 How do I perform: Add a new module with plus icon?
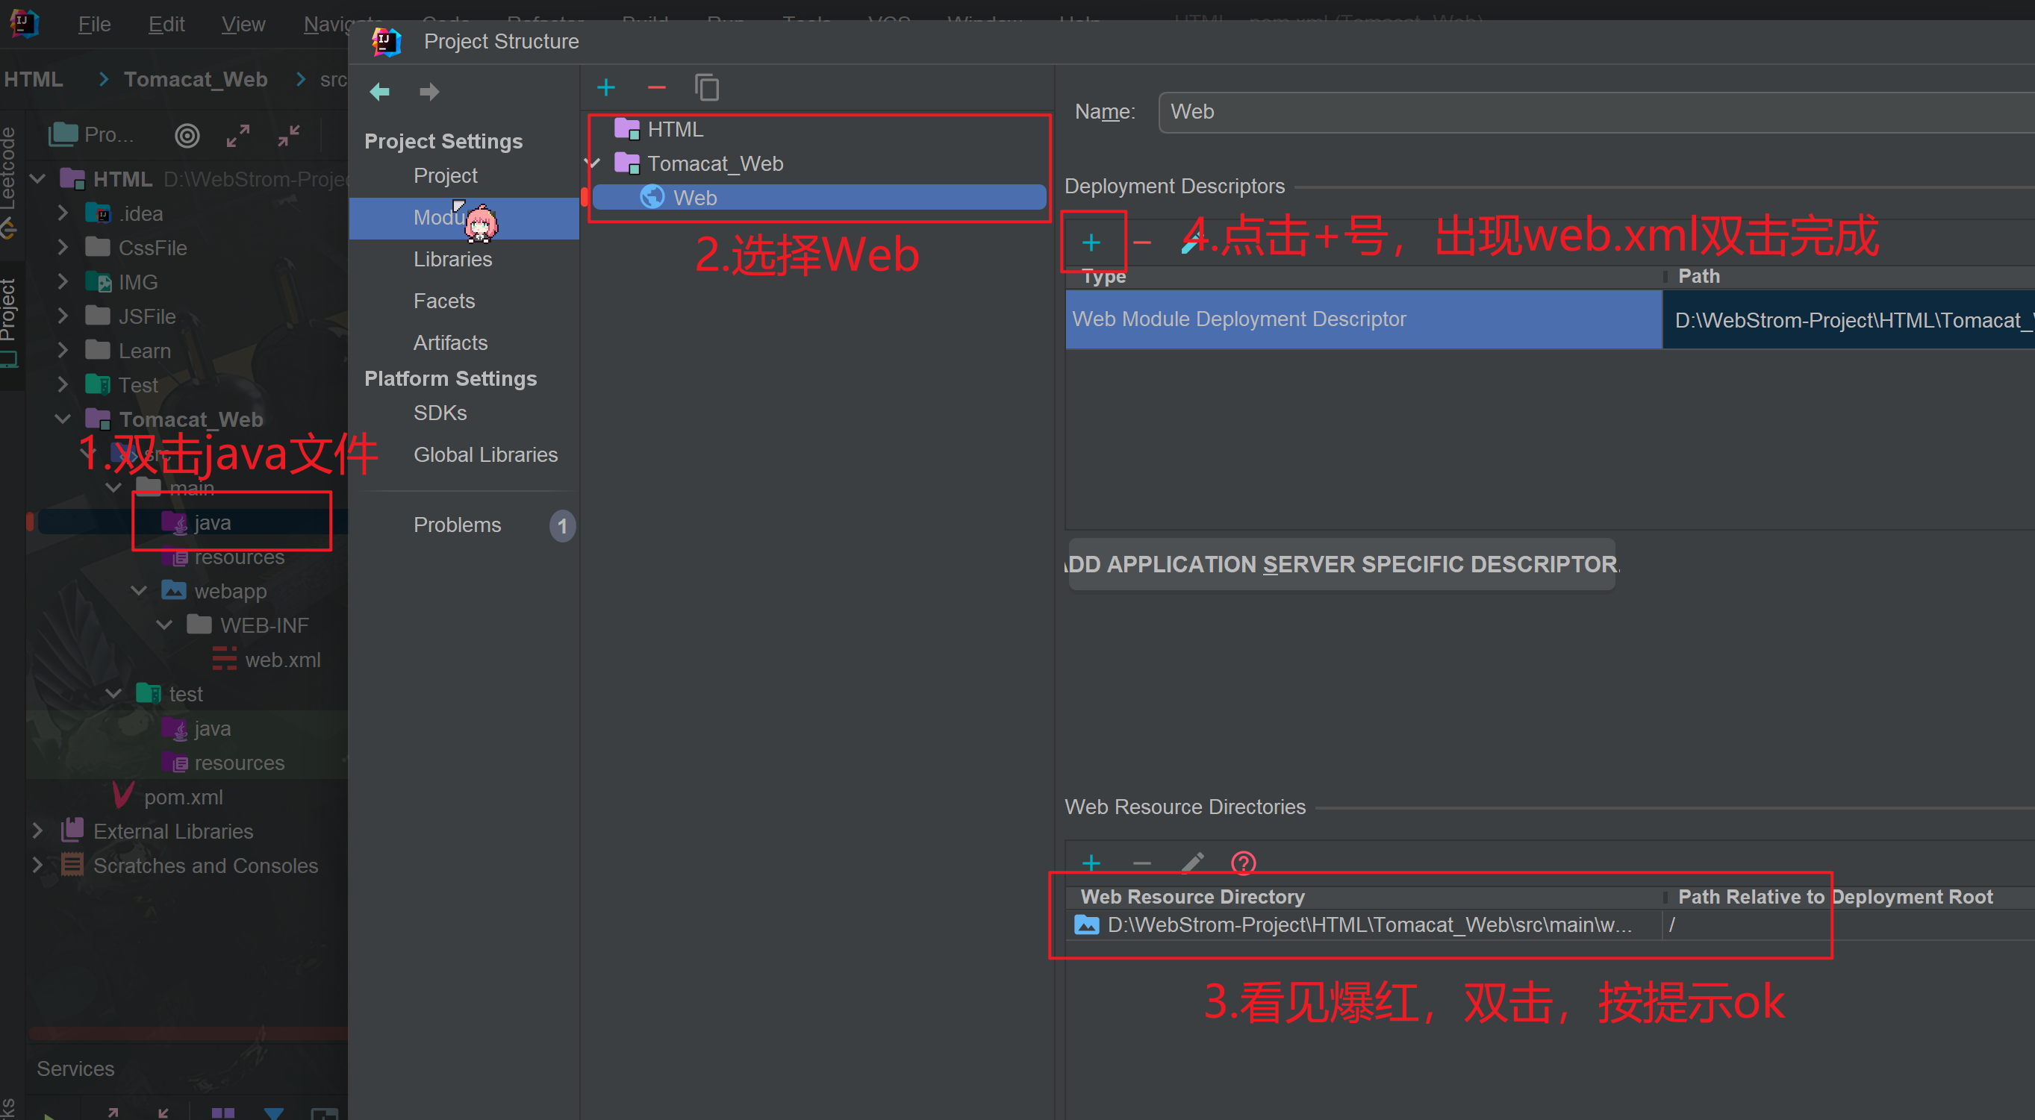(x=606, y=87)
